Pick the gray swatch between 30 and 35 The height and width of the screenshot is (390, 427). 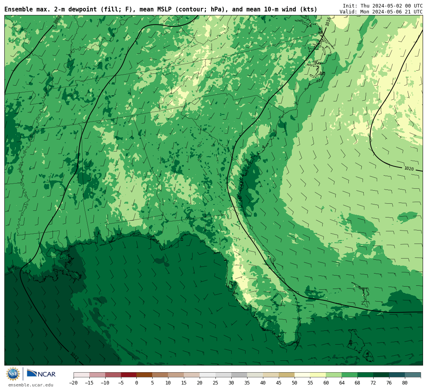pos(239,375)
